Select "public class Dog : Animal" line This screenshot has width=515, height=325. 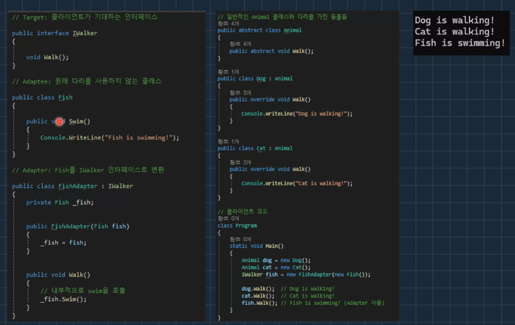tap(255, 79)
